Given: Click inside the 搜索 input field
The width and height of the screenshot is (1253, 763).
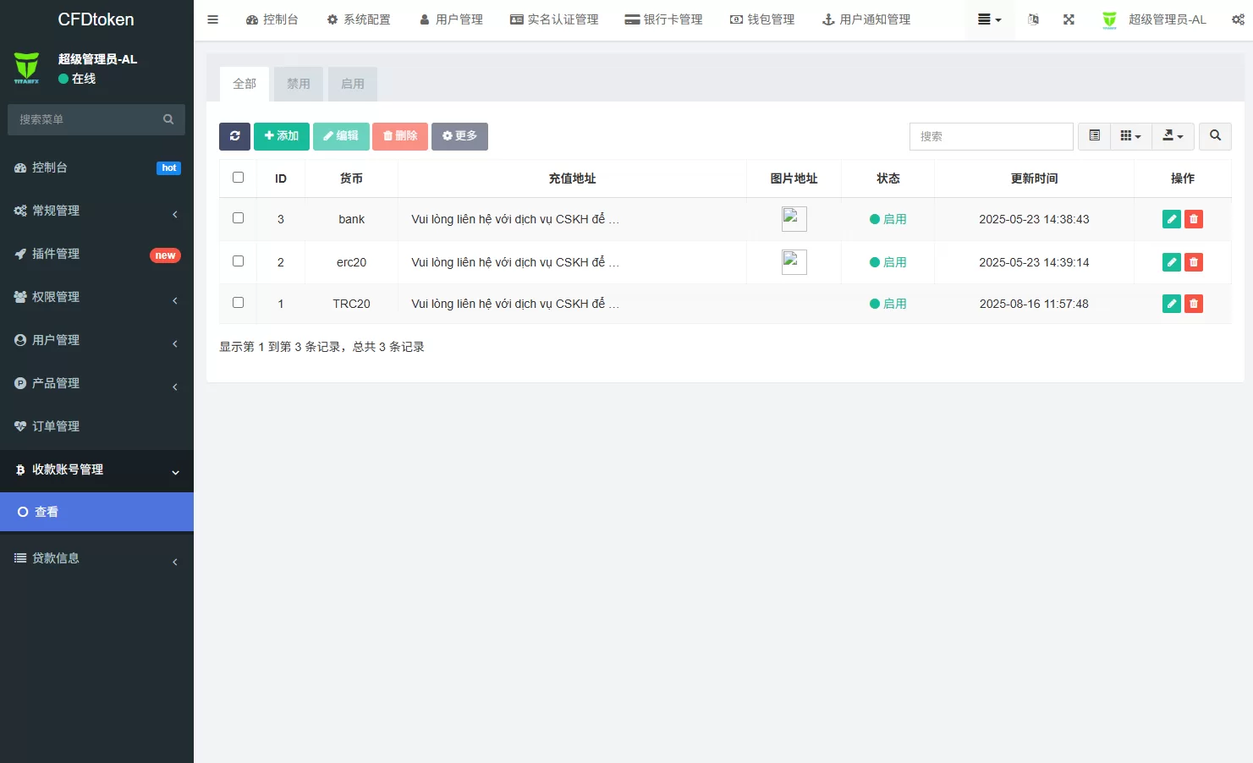Looking at the screenshot, I should click(991, 135).
